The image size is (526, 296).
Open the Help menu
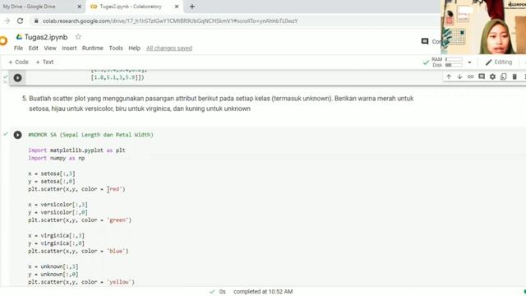point(134,49)
